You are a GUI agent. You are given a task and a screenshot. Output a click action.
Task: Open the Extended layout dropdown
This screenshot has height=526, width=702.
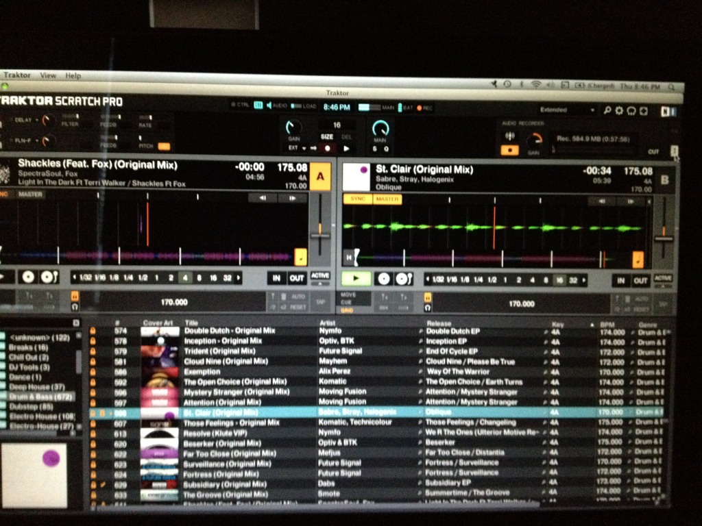pyautogui.click(x=566, y=110)
